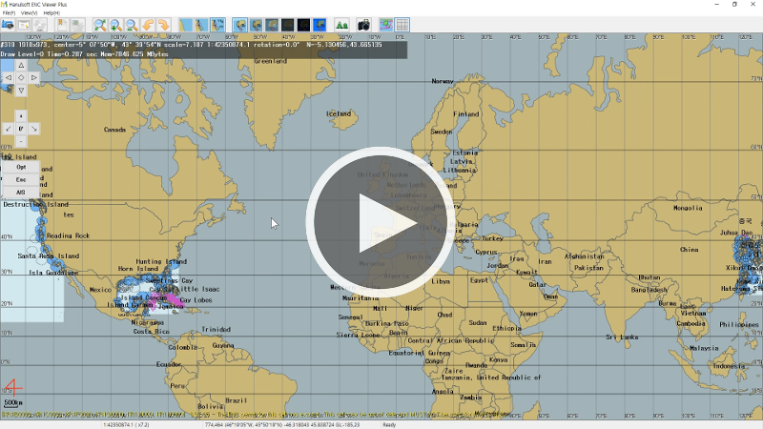Click the orange left curved arrow icon

(x=148, y=25)
